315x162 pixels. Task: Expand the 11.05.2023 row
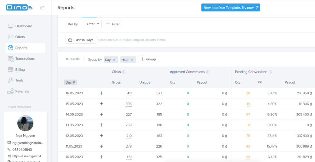click(x=101, y=146)
